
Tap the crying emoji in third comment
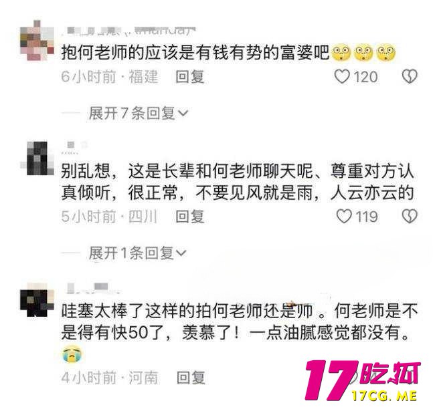[x=72, y=354]
